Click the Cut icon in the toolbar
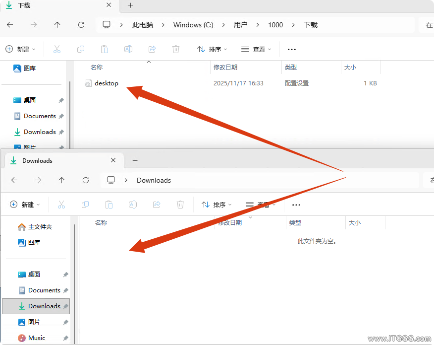Viewport: 434px width, 345px height. tap(57, 49)
